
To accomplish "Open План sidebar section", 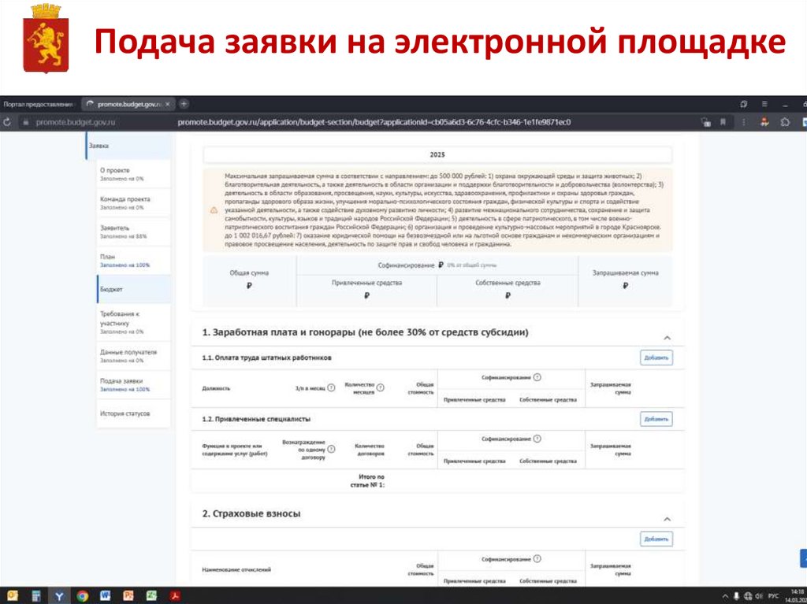I will coord(134,261).
